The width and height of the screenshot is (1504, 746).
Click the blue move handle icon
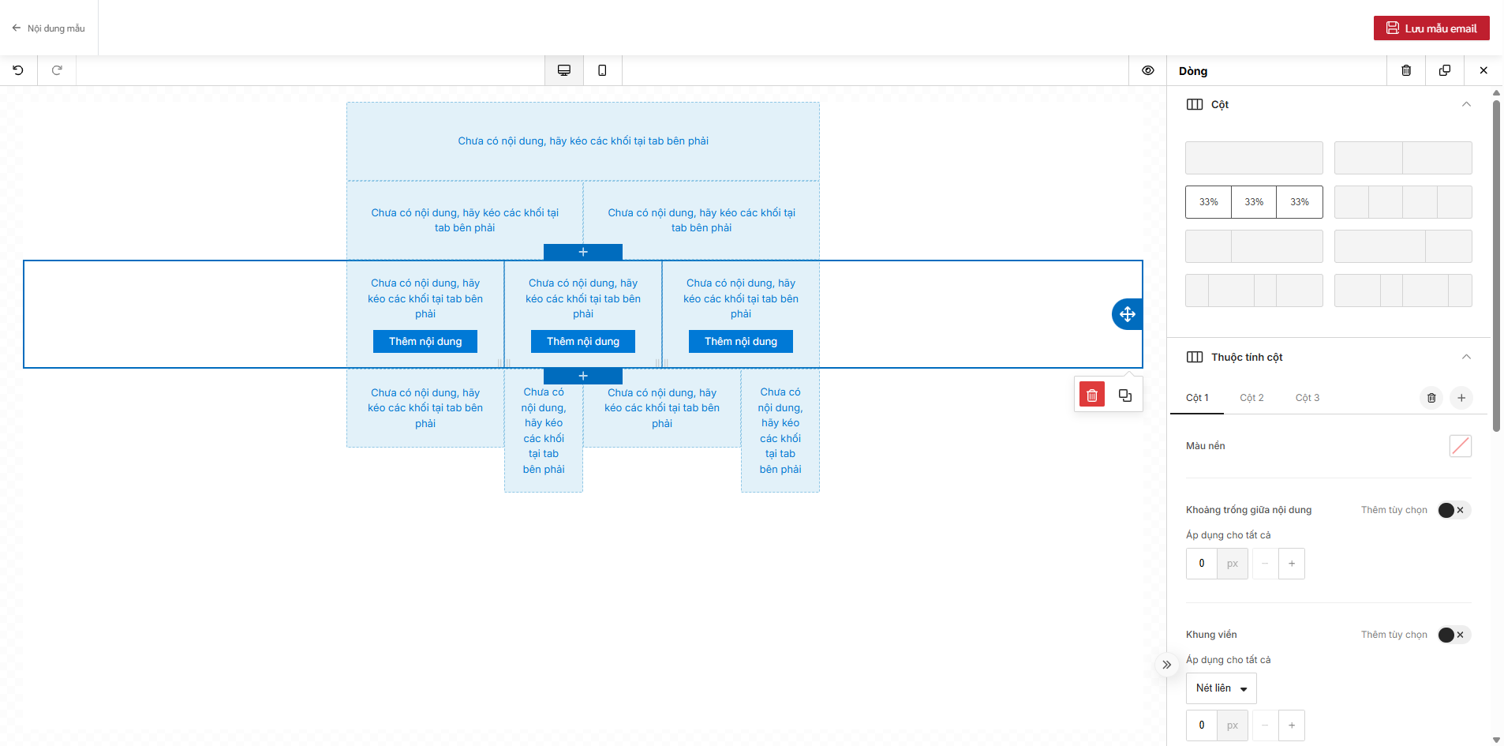[1127, 314]
